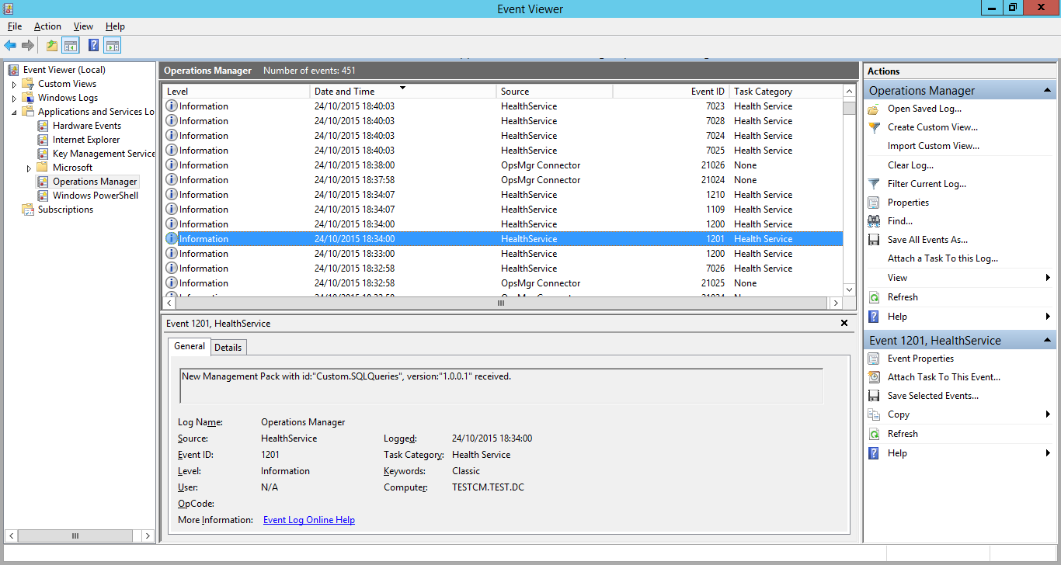Open the Event Log Online Help link
Image resolution: width=1061 pixels, height=565 pixels.
tap(309, 520)
